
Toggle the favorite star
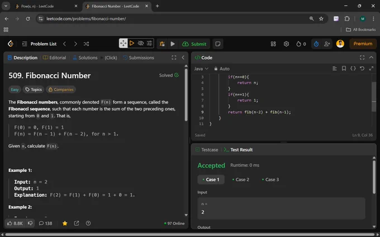(65, 223)
